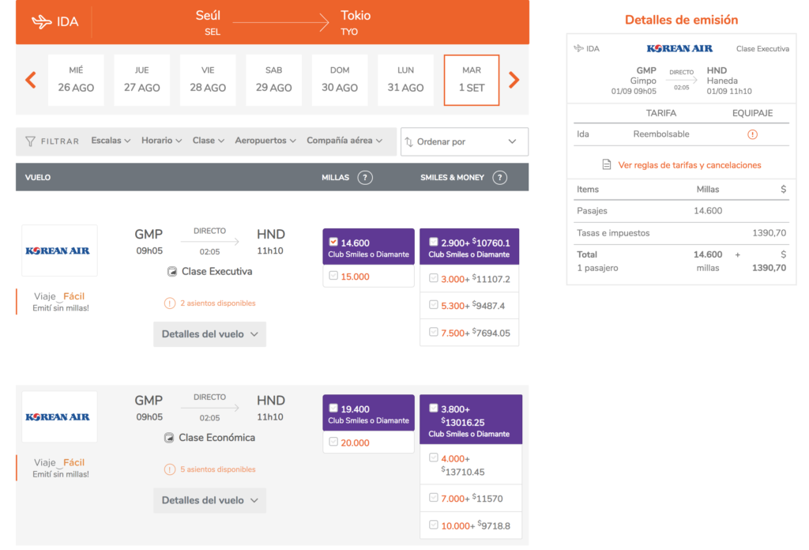Click the FILTRAR label
The width and height of the screenshot is (809, 550).
[x=60, y=141]
